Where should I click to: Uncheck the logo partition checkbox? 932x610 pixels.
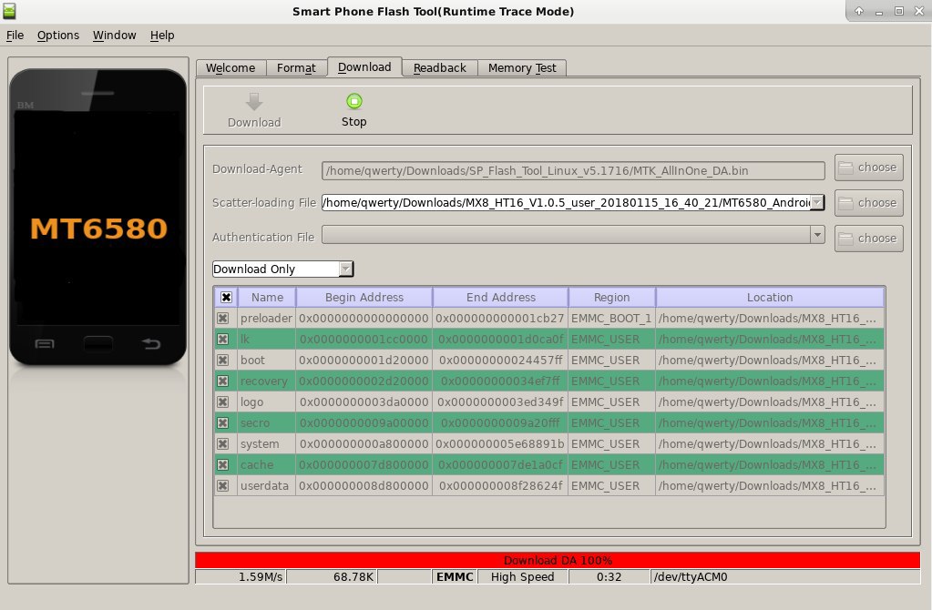click(223, 402)
